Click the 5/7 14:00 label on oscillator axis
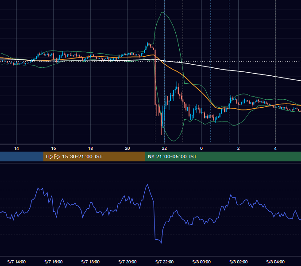Viewport: 301px width, 266px height. tap(16, 262)
